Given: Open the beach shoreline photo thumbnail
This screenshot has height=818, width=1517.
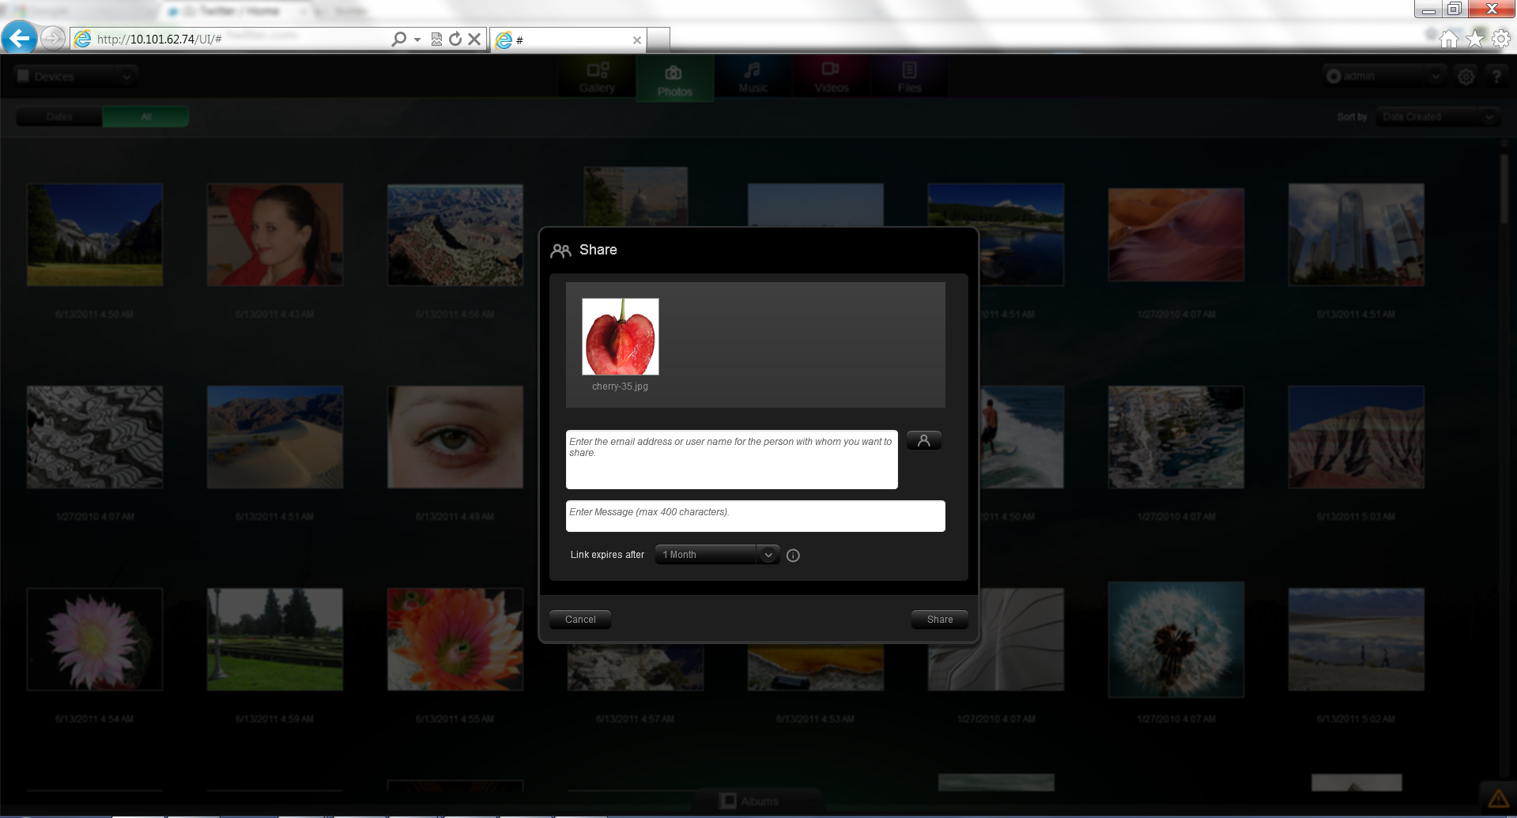Looking at the screenshot, I should point(1357,639).
